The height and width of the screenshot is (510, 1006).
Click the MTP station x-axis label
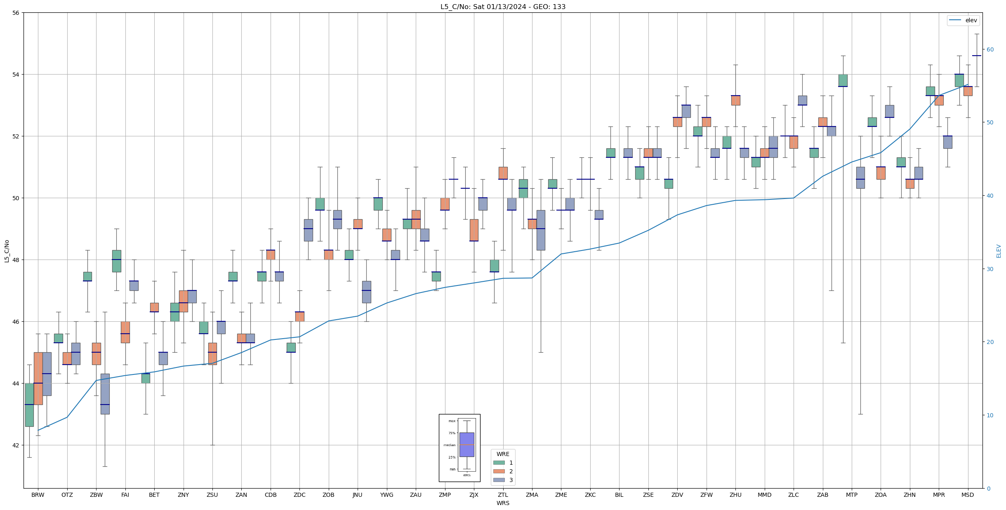pyautogui.click(x=851, y=495)
